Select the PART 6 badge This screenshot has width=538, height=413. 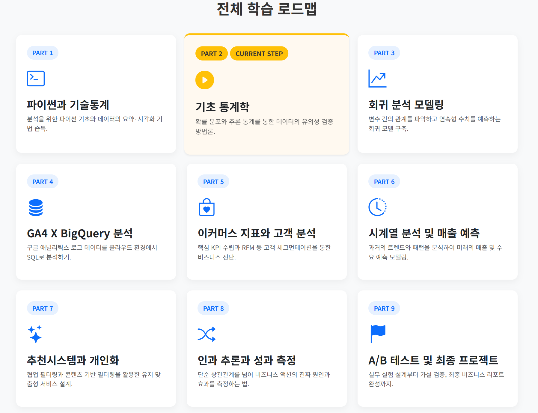pos(384,182)
